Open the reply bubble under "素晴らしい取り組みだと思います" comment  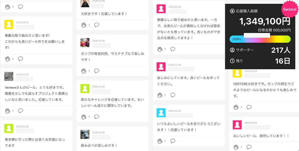[x=173, y=49]
